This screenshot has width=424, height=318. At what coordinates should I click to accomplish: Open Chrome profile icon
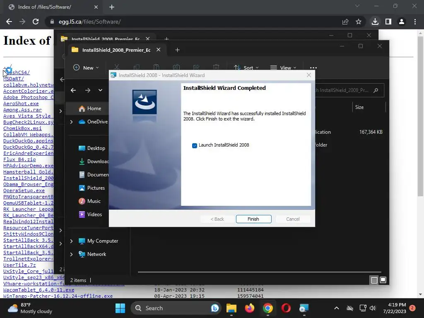[402, 22]
